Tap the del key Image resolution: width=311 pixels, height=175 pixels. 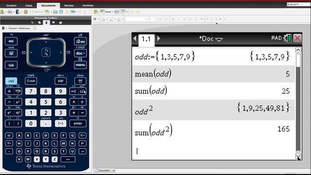point(80,81)
